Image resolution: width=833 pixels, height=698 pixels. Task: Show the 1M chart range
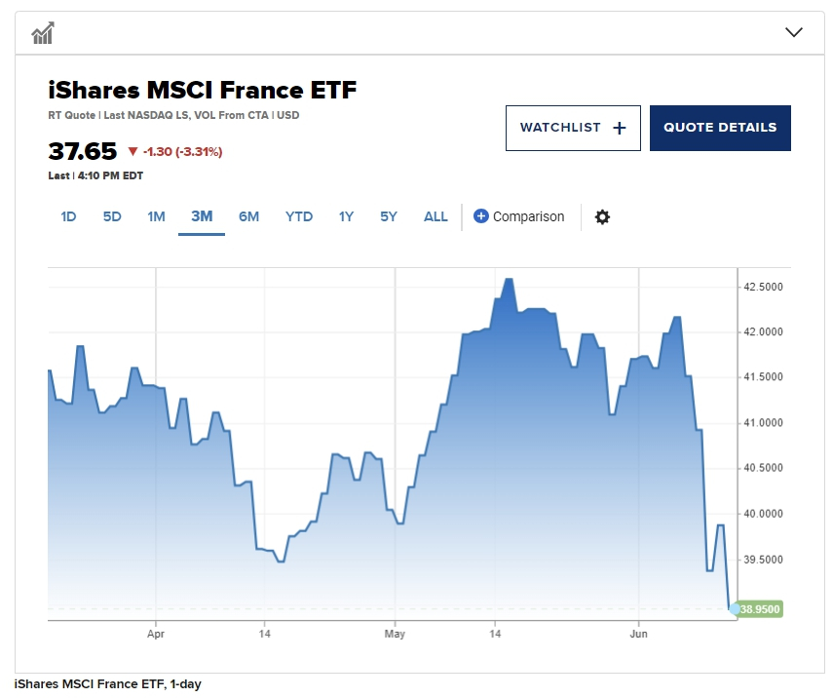point(156,216)
